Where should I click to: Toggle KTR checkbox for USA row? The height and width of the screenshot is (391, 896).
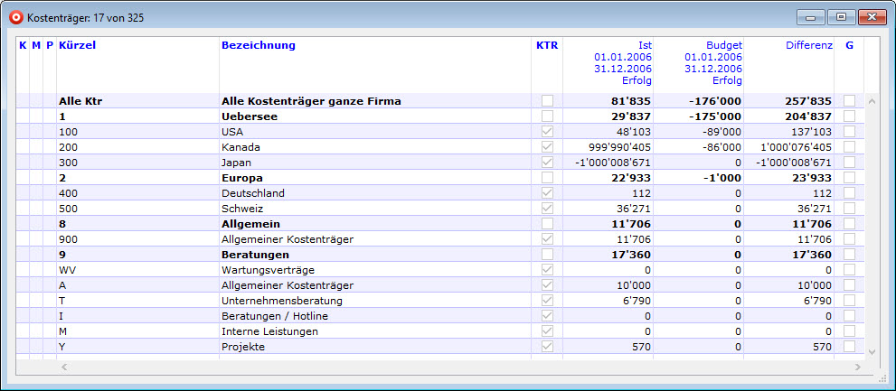coord(547,131)
